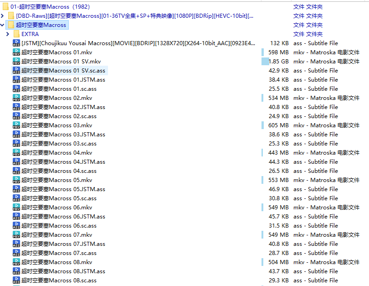Screen dimensions: 369x286
Task: Select file 超时空要塞Macross 02.mkv
Action: 56,98
